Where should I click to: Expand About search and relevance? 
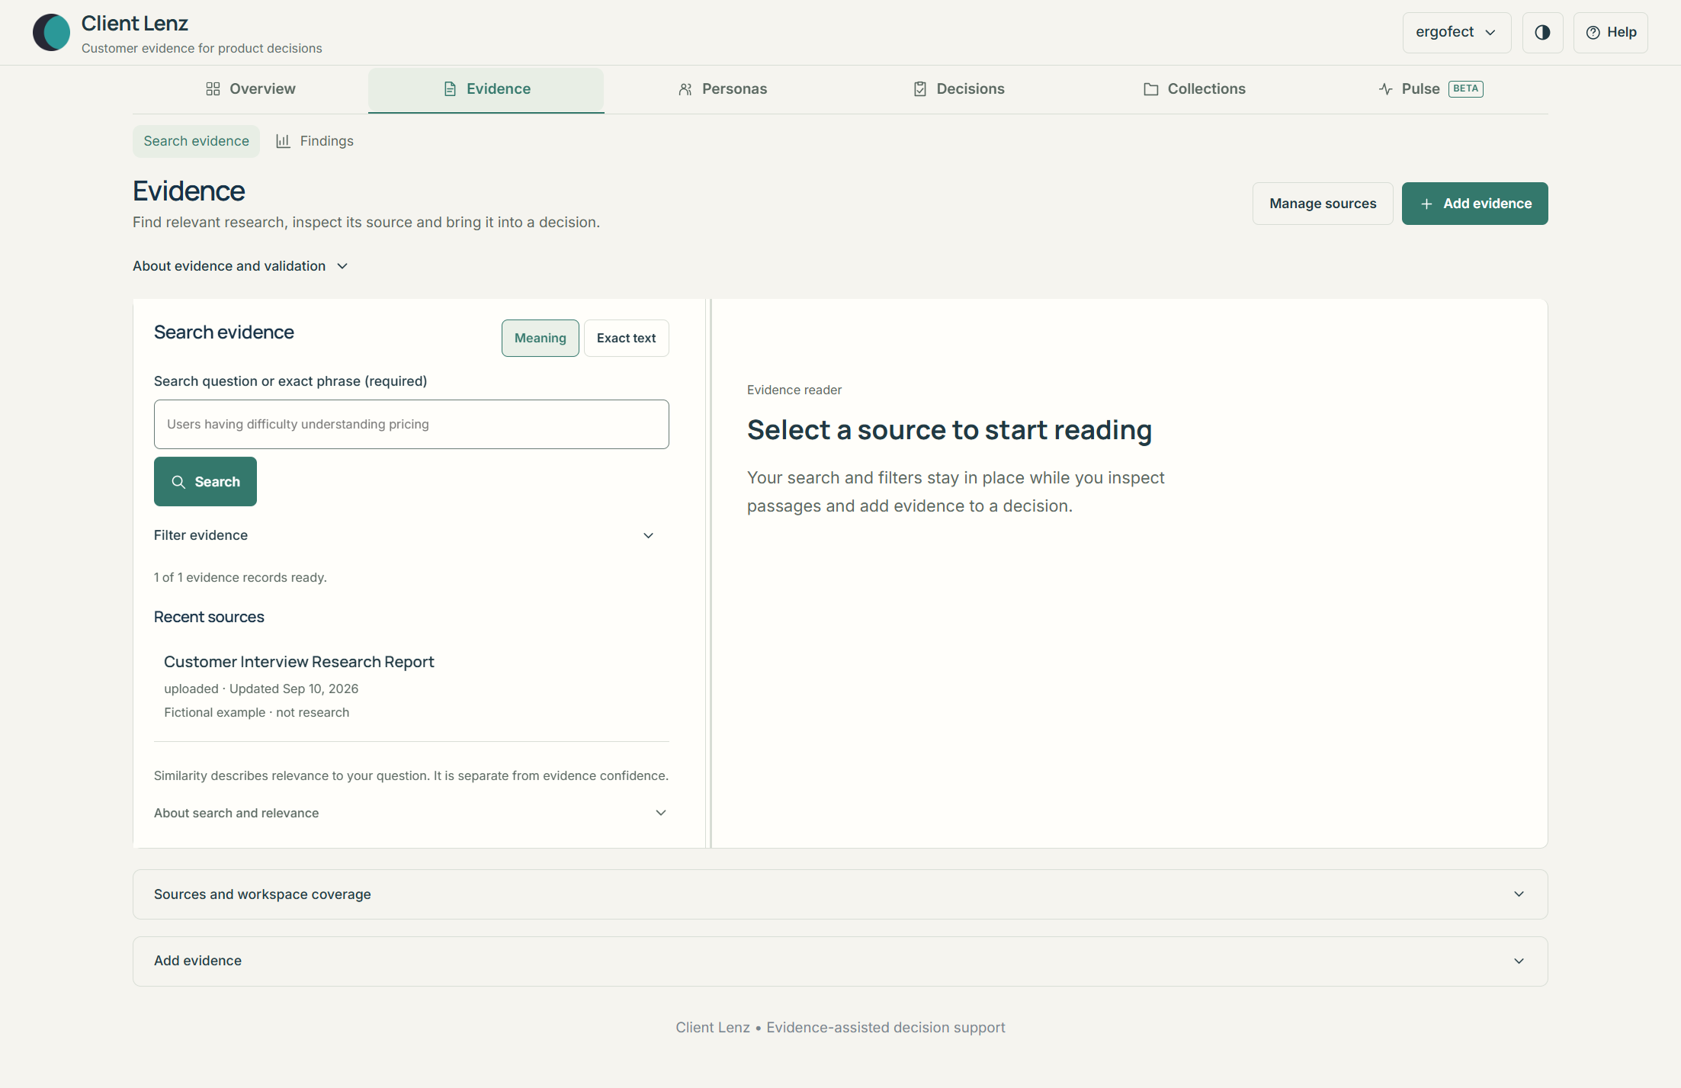click(x=411, y=813)
